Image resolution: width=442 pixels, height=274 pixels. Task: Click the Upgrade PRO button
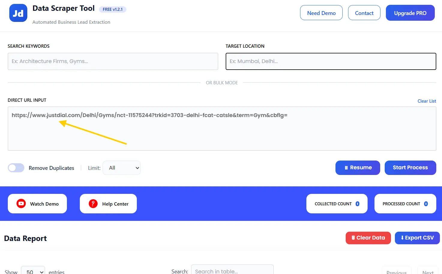pyautogui.click(x=410, y=13)
